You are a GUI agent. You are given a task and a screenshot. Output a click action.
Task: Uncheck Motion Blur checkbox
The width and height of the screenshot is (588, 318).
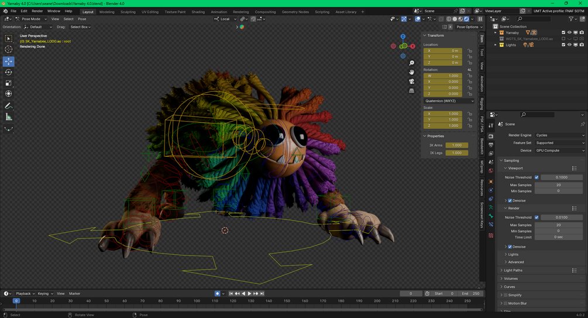click(505, 303)
